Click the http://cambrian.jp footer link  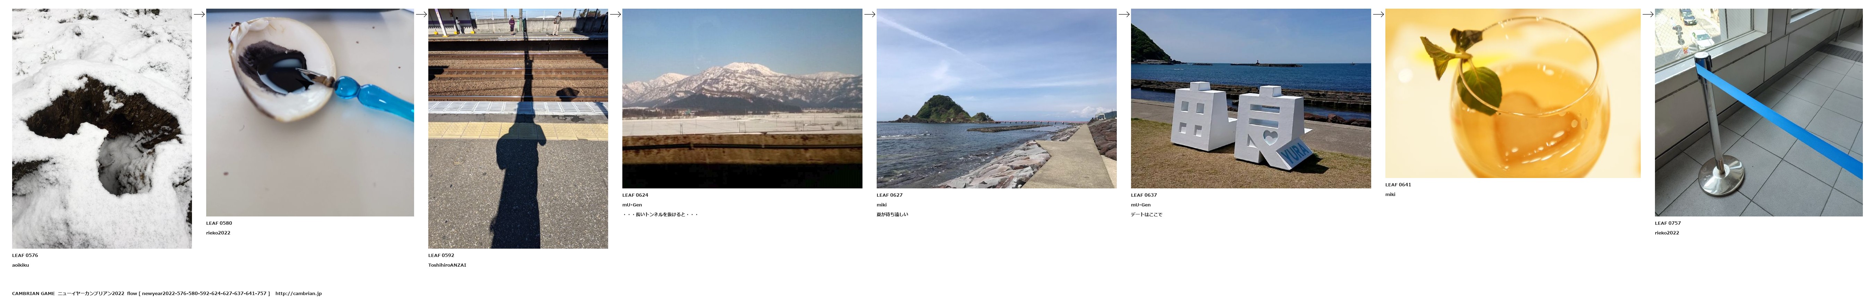point(298,293)
